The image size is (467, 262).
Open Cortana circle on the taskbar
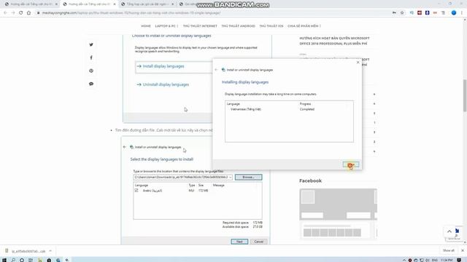[x=22, y=260]
